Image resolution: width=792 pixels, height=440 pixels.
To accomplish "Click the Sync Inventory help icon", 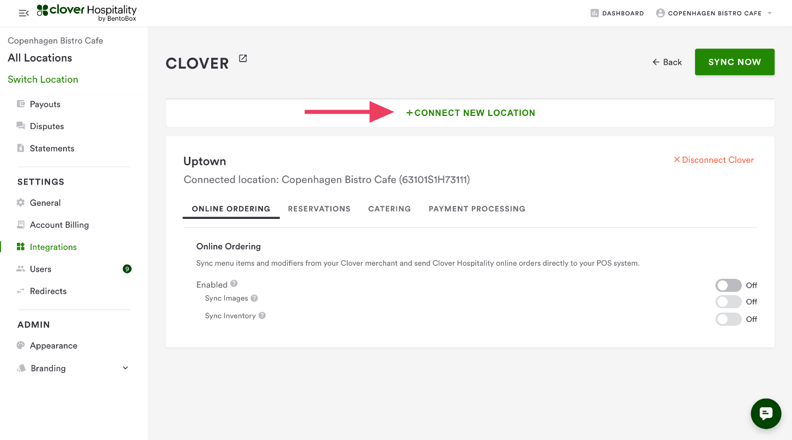I will pos(262,316).
